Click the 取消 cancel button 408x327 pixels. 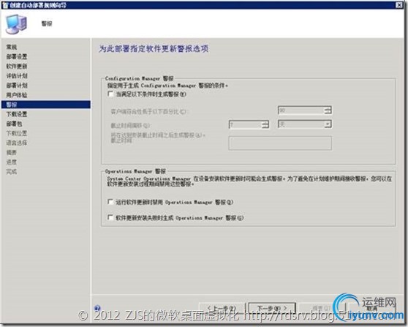point(372,308)
